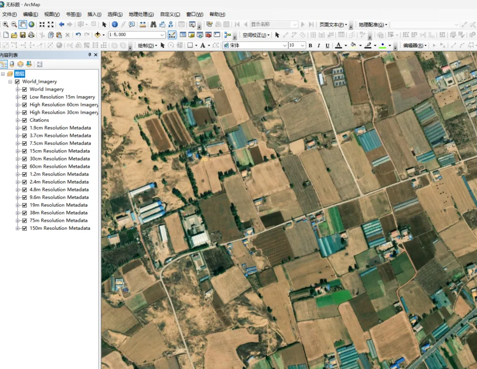Image resolution: width=477 pixels, height=369 pixels.
Task: Expand the World Imagery sublayer
Action: point(18,89)
